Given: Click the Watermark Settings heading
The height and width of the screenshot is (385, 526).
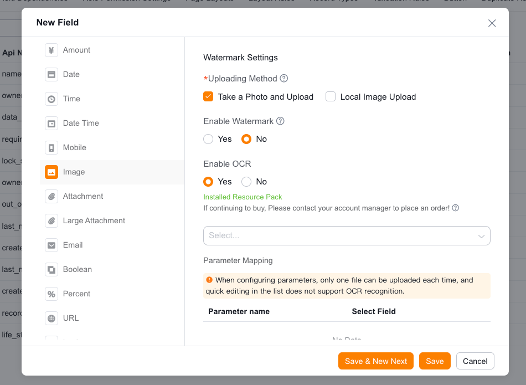Looking at the screenshot, I should (x=240, y=58).
